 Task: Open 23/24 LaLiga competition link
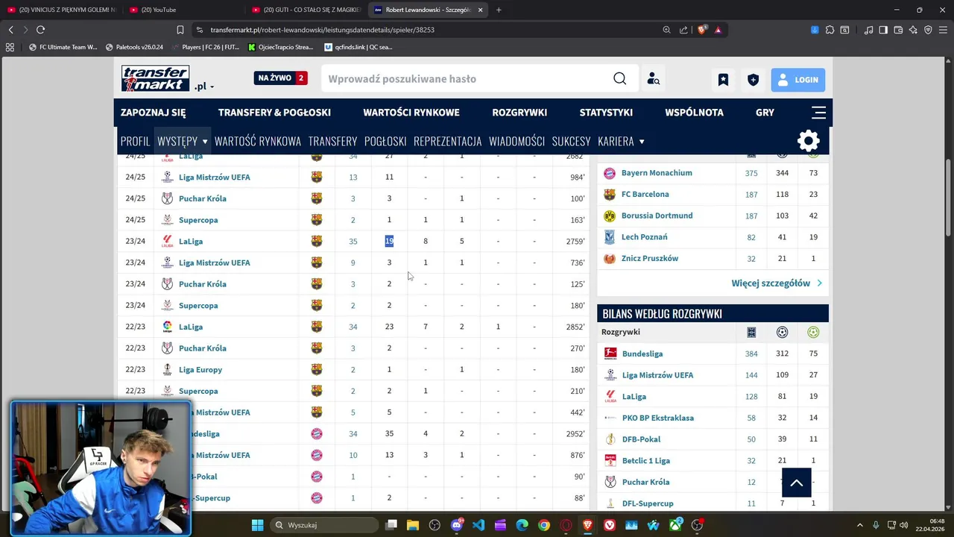[x=191, y=242]
